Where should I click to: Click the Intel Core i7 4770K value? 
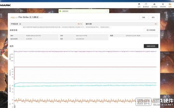(x=82, y=36)
